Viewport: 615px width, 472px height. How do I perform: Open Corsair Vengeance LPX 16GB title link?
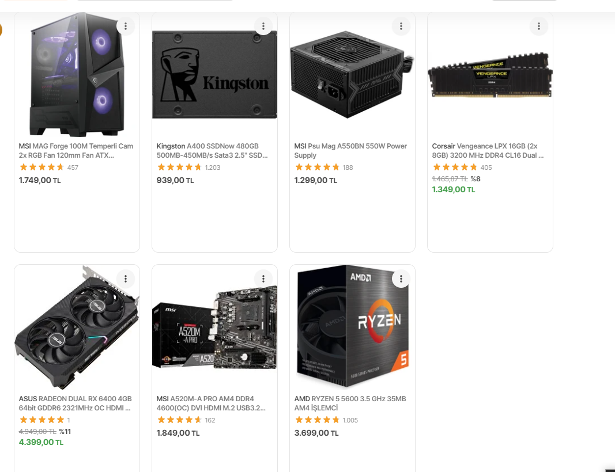(x=488, y=151)
